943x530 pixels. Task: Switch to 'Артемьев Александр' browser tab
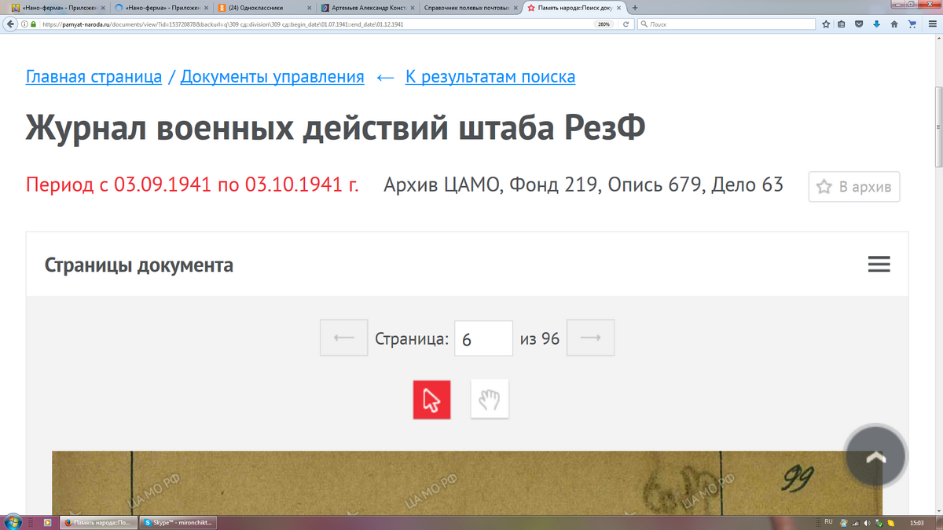pyautogui.click(x=365, y=8)
